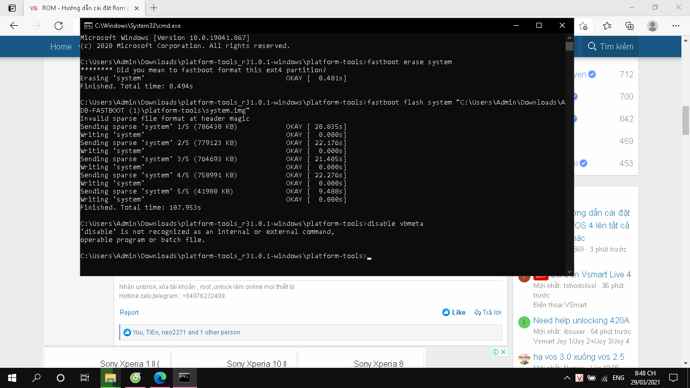The image size is (690, 388).
Task: Go to Home in forum navigation
Action: pos(61,46)
